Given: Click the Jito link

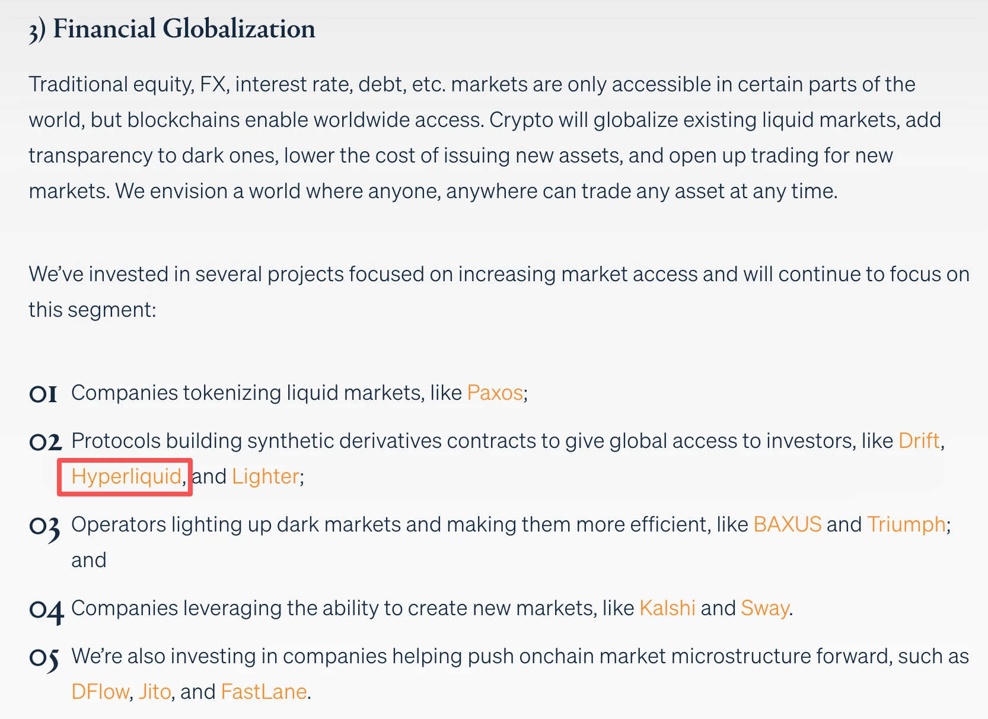Looking at the screenshot, I should tap(155, 692).
